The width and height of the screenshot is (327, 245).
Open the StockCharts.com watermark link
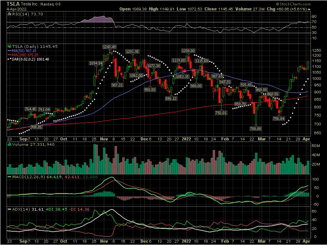293,4
